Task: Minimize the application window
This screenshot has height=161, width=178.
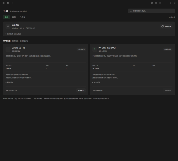Action: point(166,3)
